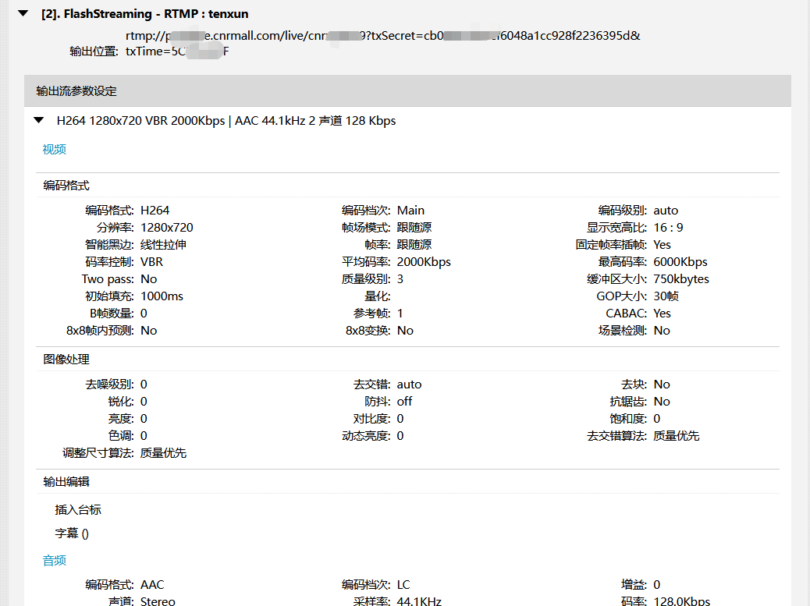
Task: Select the 插入台标 entry
Action: click(x=78, y=510)
